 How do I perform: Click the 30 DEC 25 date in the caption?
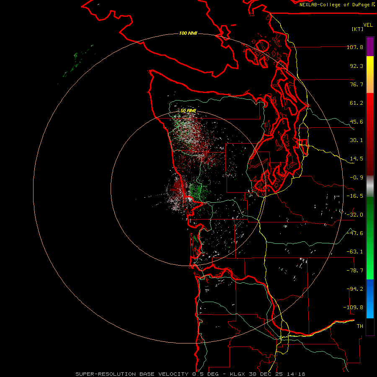tap(266, 374)
